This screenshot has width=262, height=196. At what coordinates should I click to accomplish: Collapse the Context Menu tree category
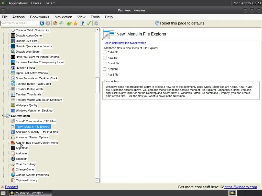(3, 116)
